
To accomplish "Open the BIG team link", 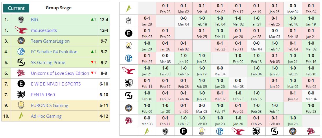I will click(x=34, y=20).
